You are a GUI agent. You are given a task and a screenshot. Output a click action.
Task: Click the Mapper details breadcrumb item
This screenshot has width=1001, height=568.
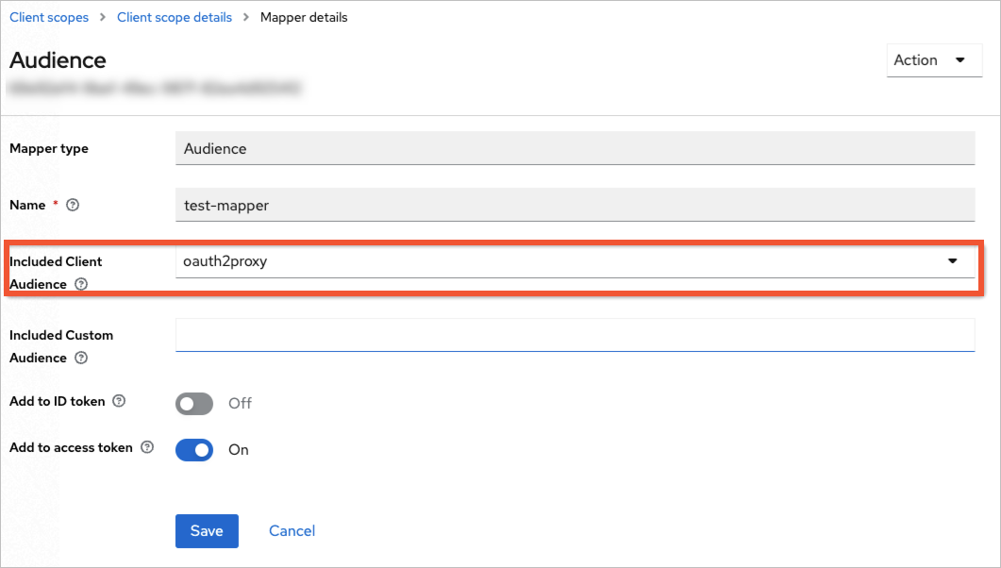(304, 17)
